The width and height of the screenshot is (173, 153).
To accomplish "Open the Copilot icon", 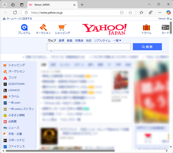I will pos(169,12).
